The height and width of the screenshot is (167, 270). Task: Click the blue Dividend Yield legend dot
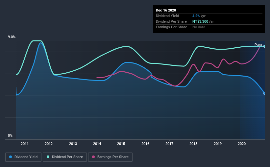coord(11,157)
